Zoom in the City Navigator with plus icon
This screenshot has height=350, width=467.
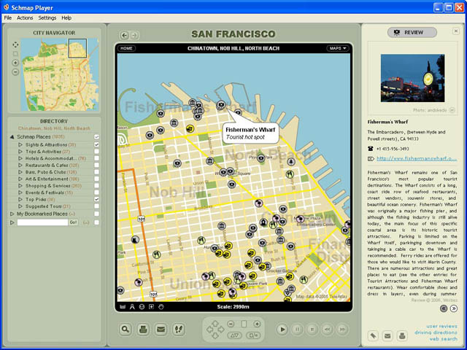point(15,63)
